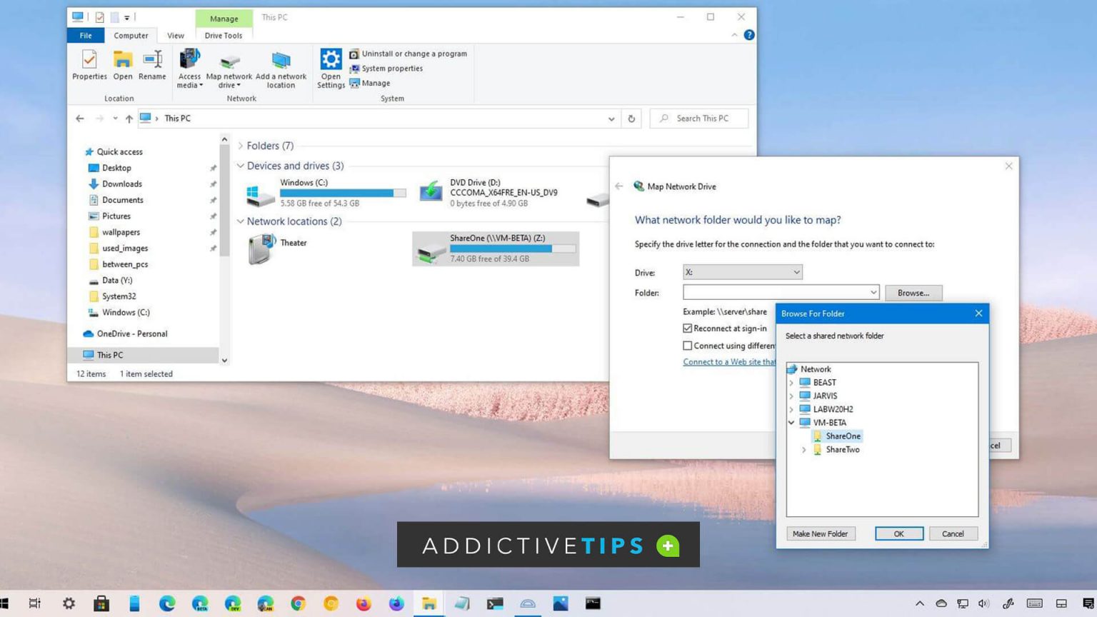
Task: Switch to the Computer ribbon tab
Action: [131, 35]
